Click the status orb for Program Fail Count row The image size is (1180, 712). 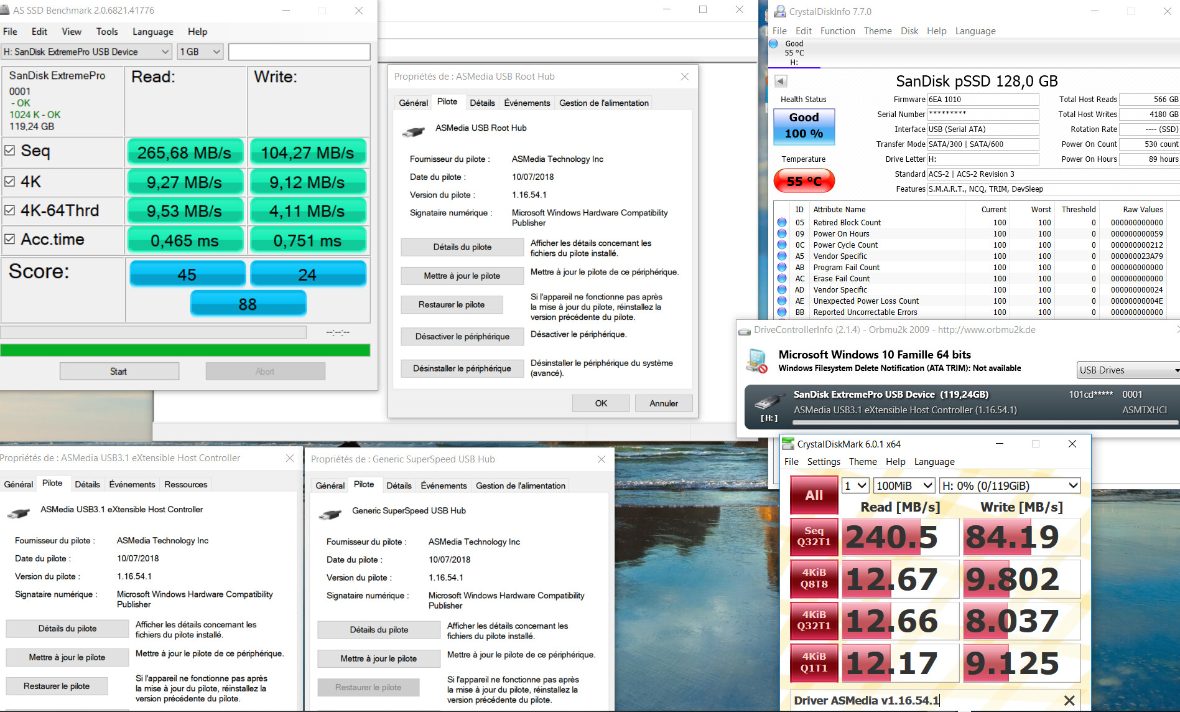(782, 267)
